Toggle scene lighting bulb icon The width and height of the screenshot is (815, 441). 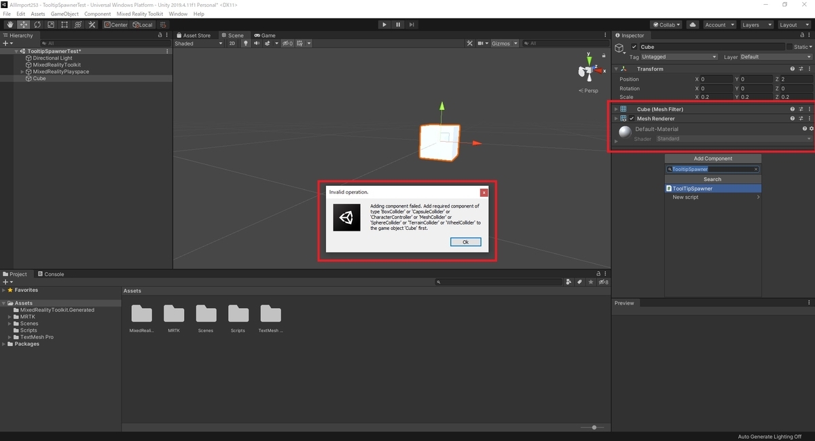tap(246, 43)
